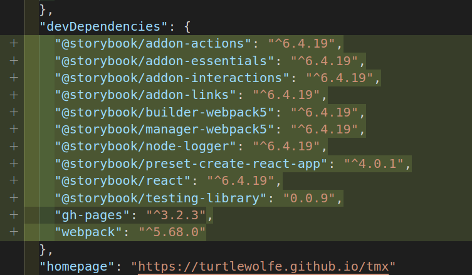Screen dimensions: 472x275
Task: Select "@storybook/preset-create-react-app" package name
Action: click(191, 163)
